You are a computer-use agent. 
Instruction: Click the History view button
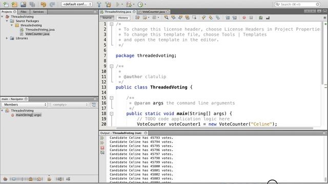click(123, 18)
